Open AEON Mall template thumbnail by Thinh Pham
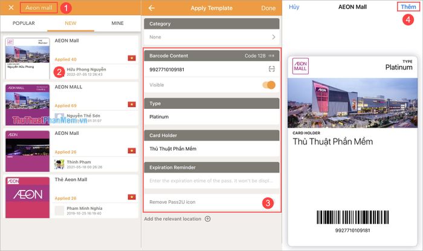423x251 pixels. click(28, 151)
